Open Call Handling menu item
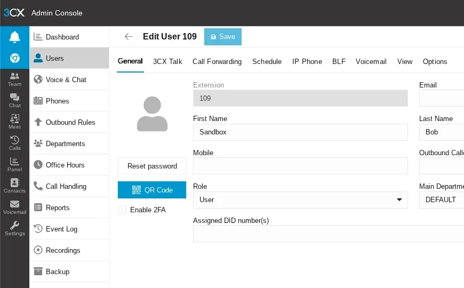464x288 pixels. coord(69,186)
